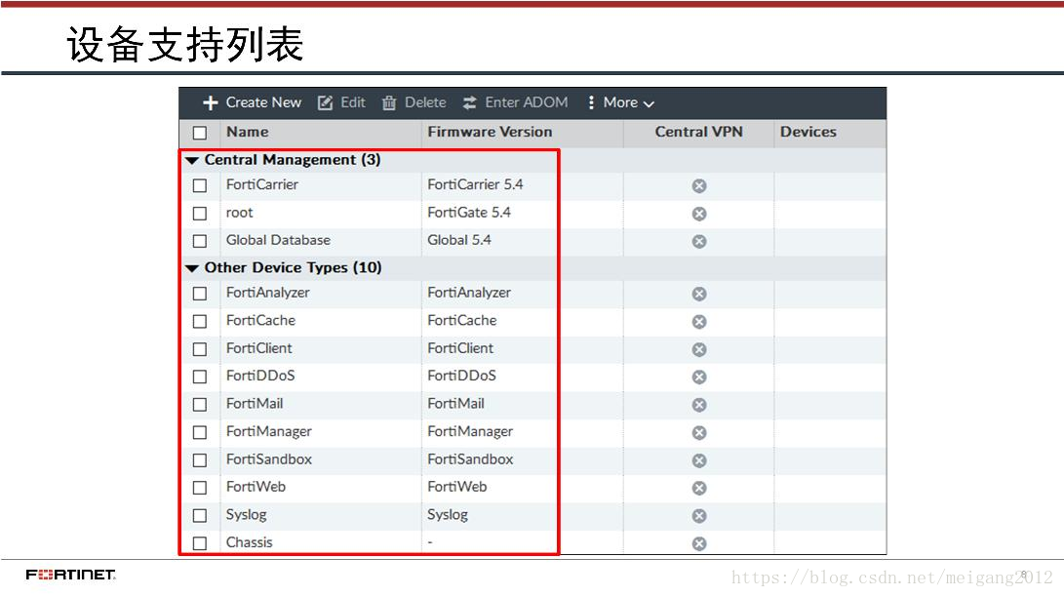The image size is (1064, 597).
Task: Click the Edit pencil icon
Action: (325, 103)
